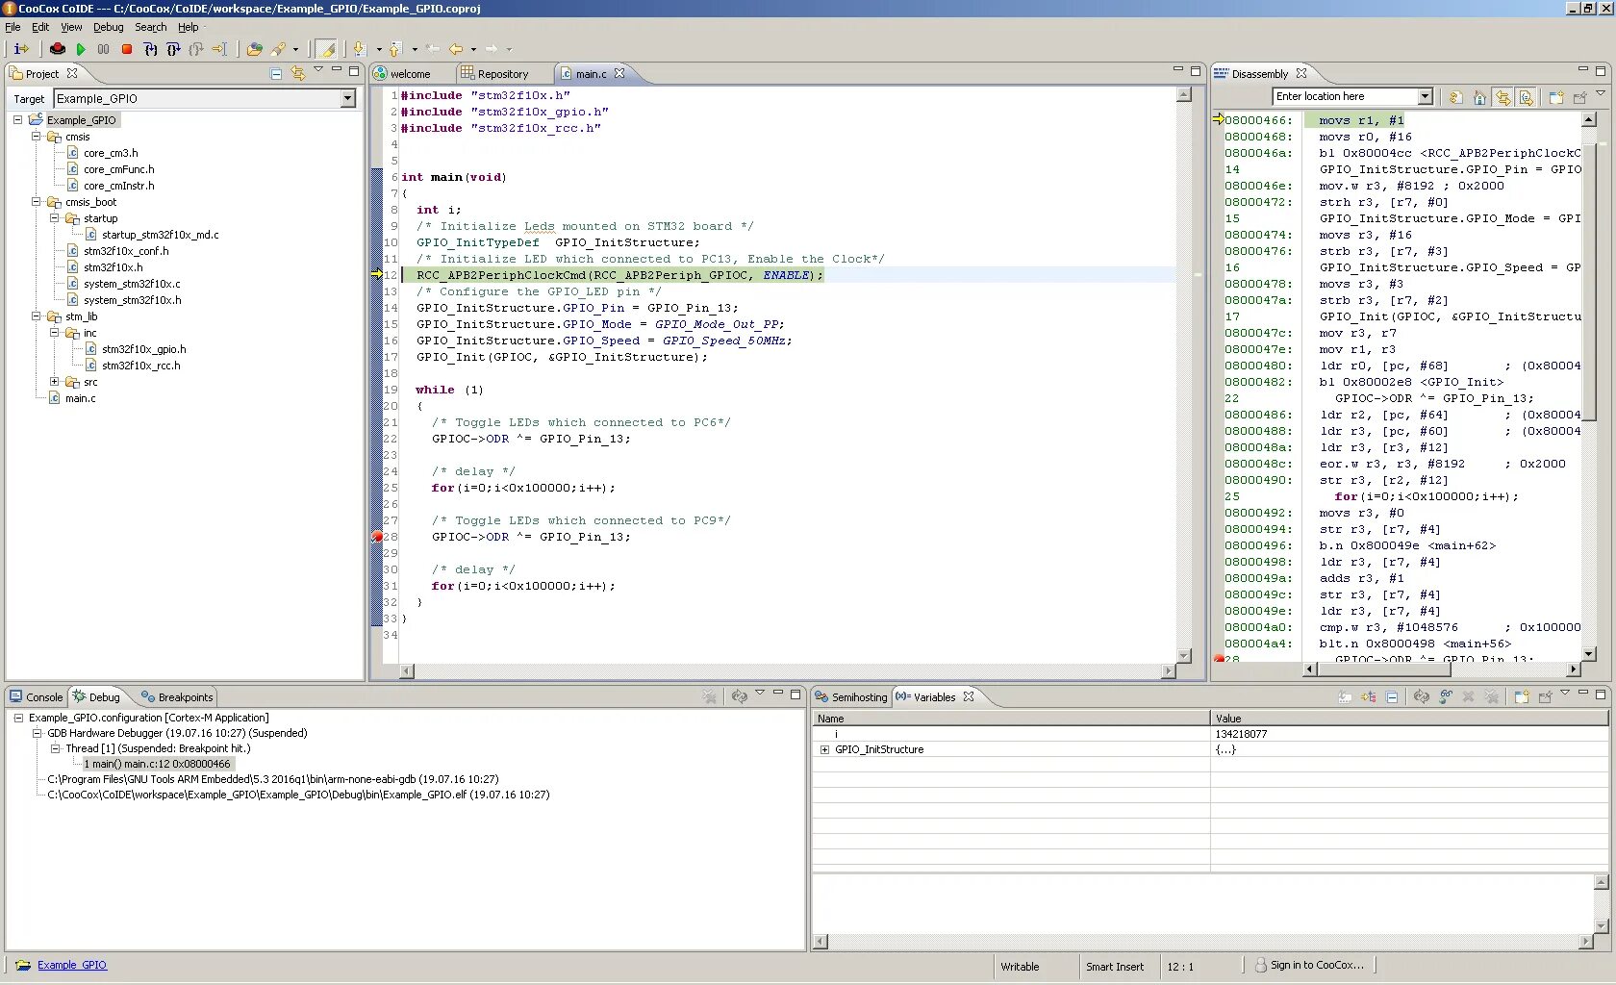Expand GPIO_InitStructure variable row
The height and width of the screenshot is (985, 1616).
click(824, 749)
